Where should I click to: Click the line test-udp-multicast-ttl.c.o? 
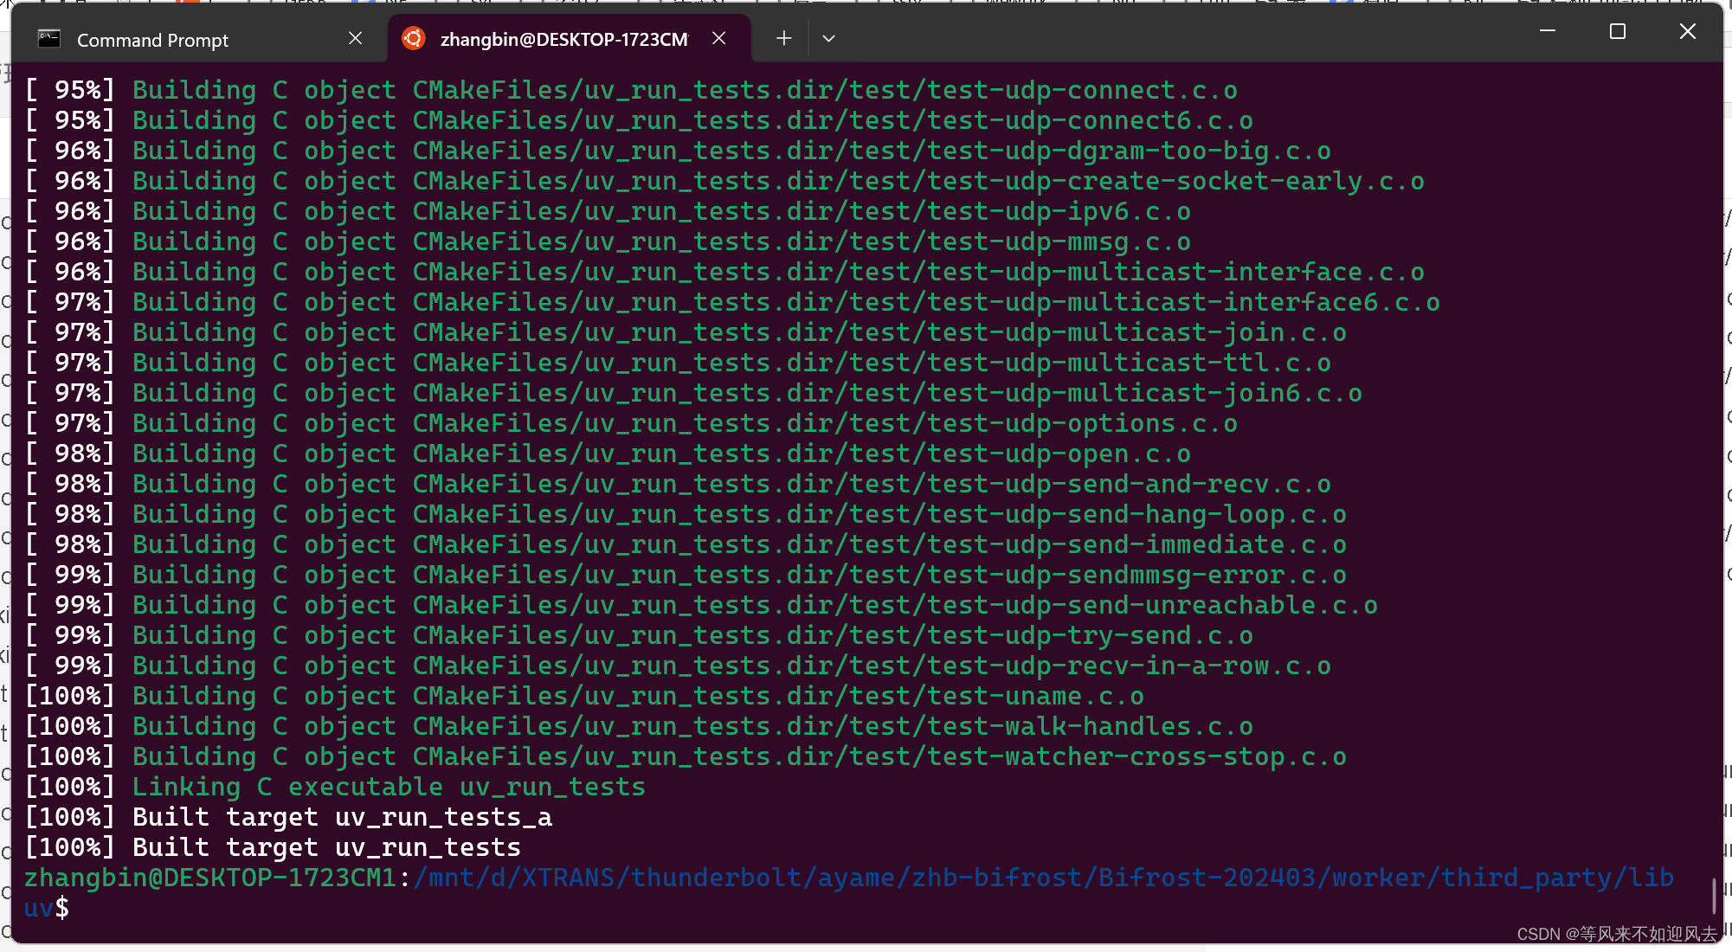678,363
